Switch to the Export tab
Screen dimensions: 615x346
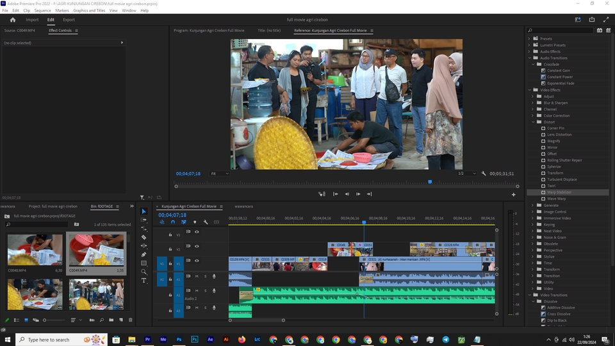[x=69, y=20]
